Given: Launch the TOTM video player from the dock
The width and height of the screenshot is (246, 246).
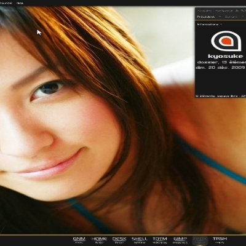Looking at the screenshot, I should click(160, 240).
